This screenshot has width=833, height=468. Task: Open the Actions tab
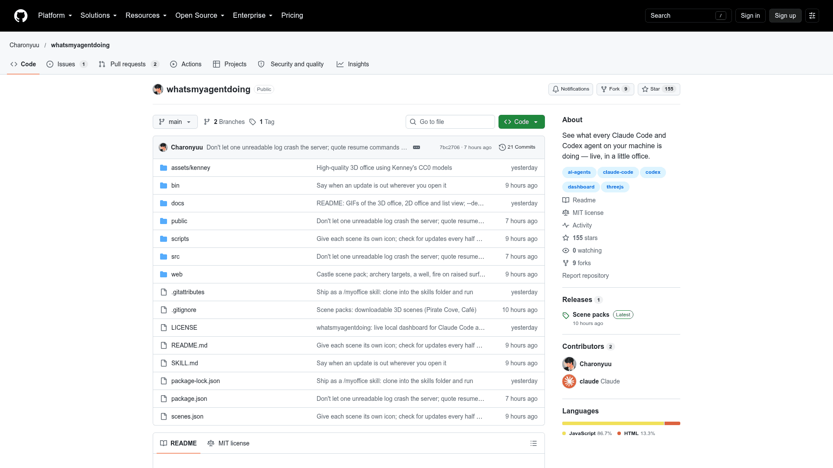pyautogui.click(x=186, y=64)
